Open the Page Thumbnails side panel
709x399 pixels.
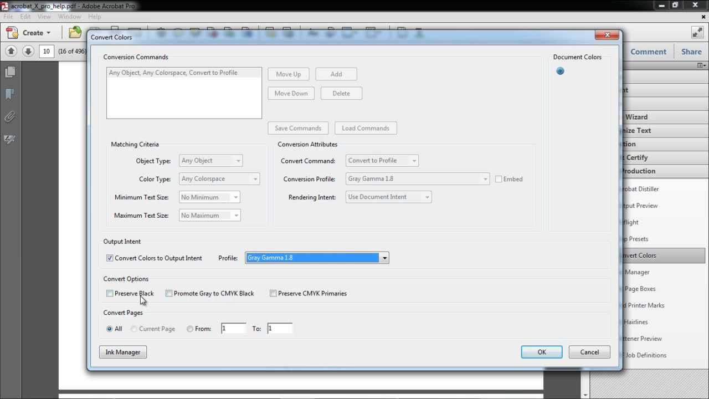point(10,72)
